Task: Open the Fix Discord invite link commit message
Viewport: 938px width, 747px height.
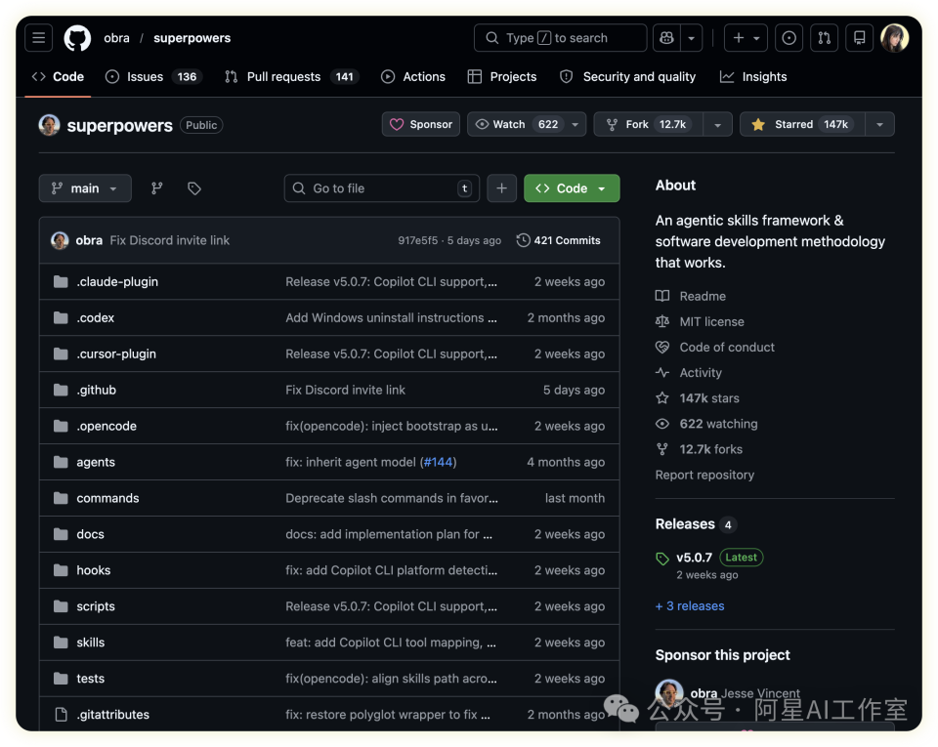Action: pyautogui.click(x=170, y=240)
